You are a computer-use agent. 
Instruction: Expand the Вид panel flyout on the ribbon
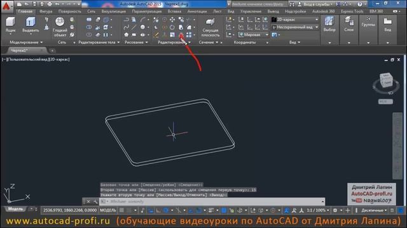click(294, 42)
